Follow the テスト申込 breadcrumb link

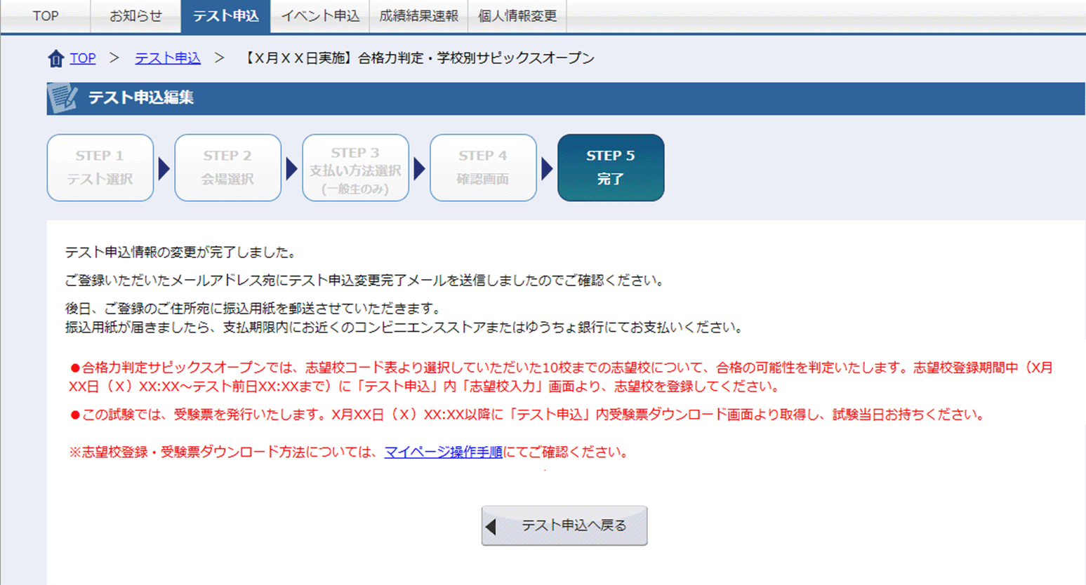[168, 58]
